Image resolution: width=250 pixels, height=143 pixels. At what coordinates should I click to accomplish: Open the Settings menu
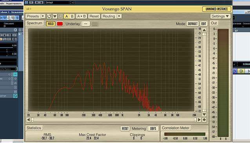[220, 16]
